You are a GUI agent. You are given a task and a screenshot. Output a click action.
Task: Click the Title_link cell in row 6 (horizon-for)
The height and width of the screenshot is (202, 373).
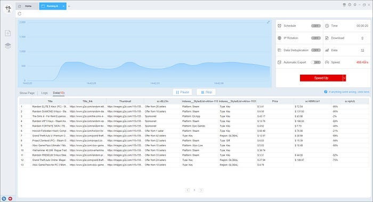click(x=87, y=131)
